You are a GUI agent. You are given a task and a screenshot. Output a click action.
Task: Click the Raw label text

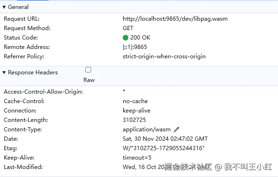click(89, 80)
